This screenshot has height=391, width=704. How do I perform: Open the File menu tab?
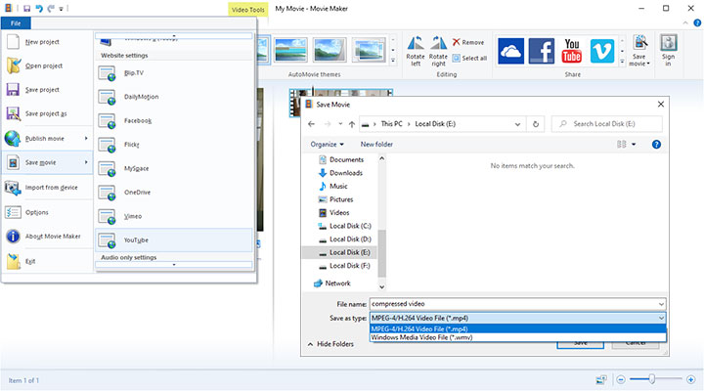16,23
